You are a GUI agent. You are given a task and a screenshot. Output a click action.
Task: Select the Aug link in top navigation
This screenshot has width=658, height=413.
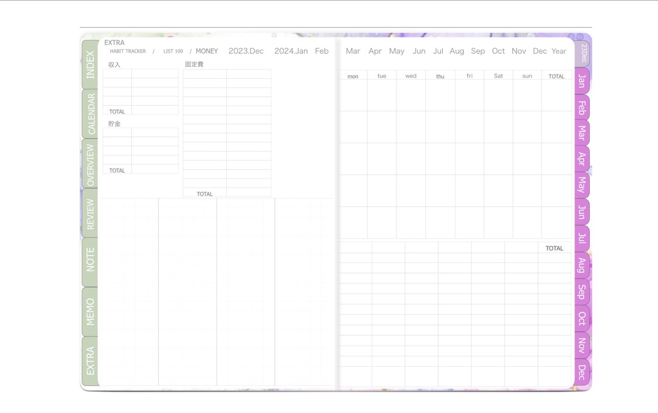coord(457,51)
